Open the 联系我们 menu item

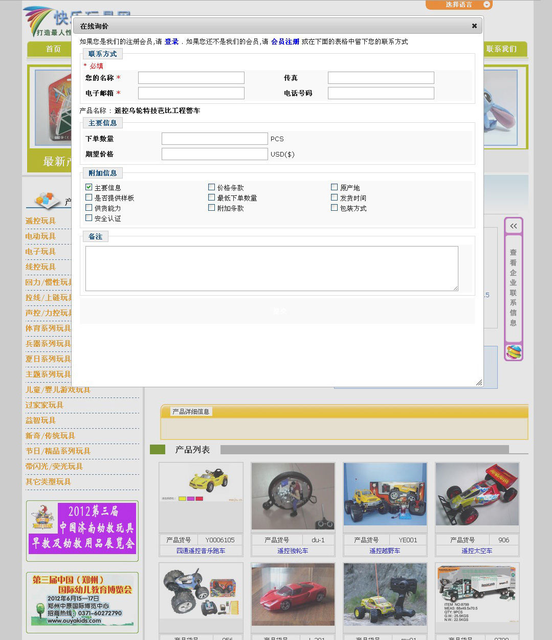click(501, 49)
